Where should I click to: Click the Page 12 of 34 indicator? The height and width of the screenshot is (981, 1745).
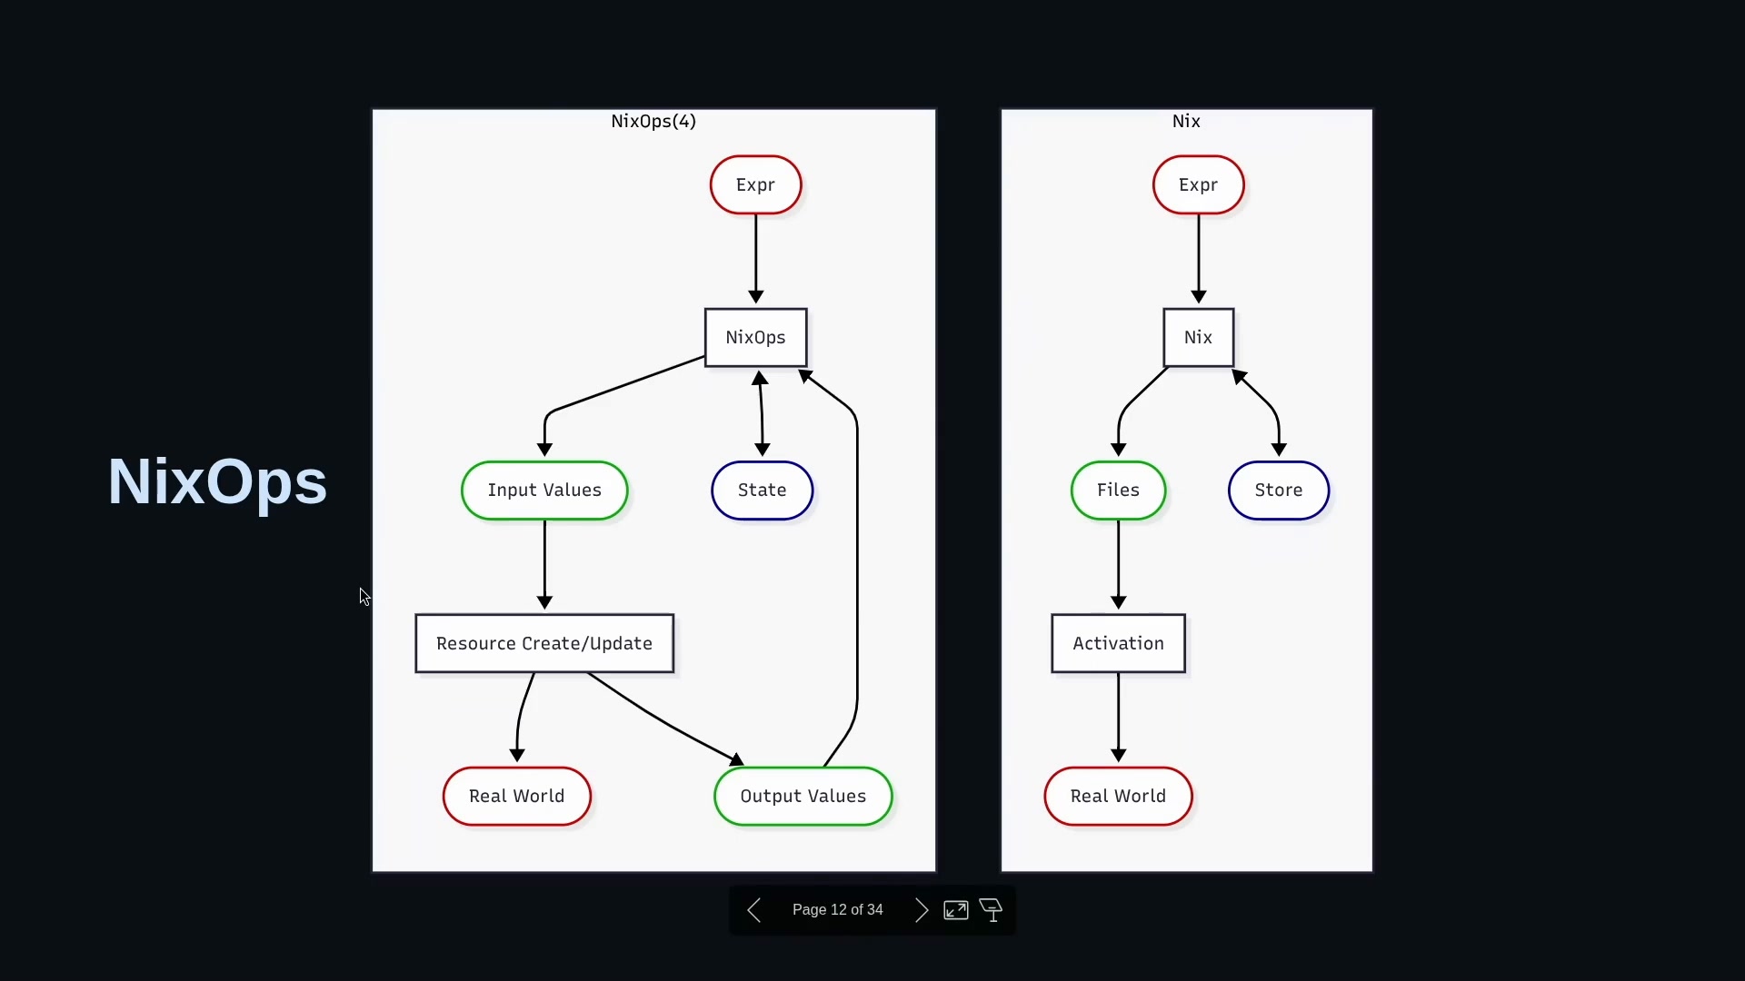(837, 910)
